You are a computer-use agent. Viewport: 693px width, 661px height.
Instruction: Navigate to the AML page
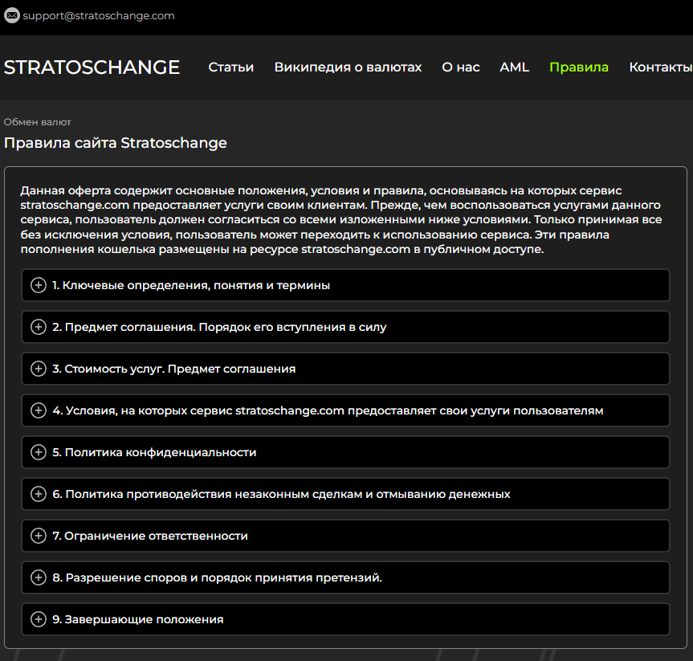(514, 67)
